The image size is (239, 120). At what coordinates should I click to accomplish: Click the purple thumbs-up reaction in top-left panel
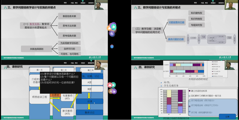click(x=112, y=33)
